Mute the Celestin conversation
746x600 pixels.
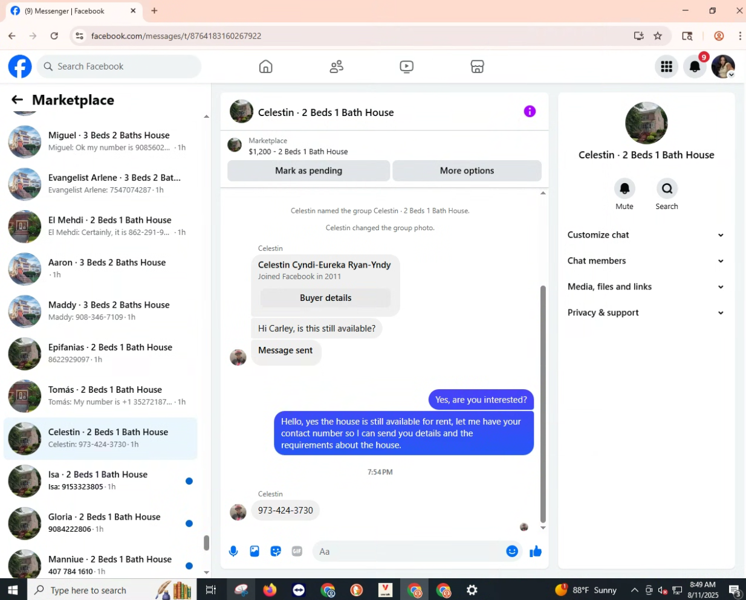click(x=624, y=189)
